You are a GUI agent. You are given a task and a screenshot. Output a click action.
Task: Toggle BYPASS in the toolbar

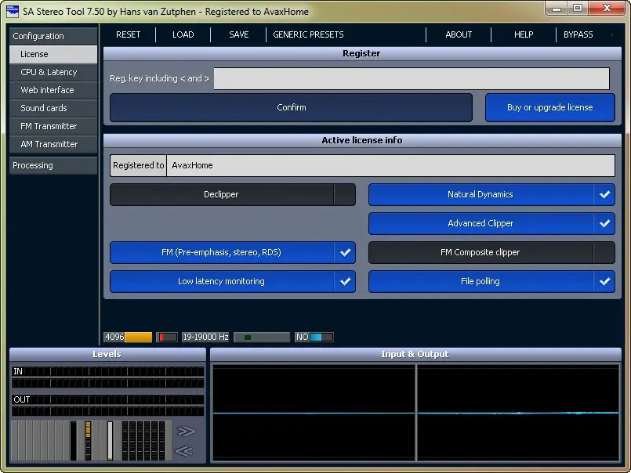click(578, 34)
